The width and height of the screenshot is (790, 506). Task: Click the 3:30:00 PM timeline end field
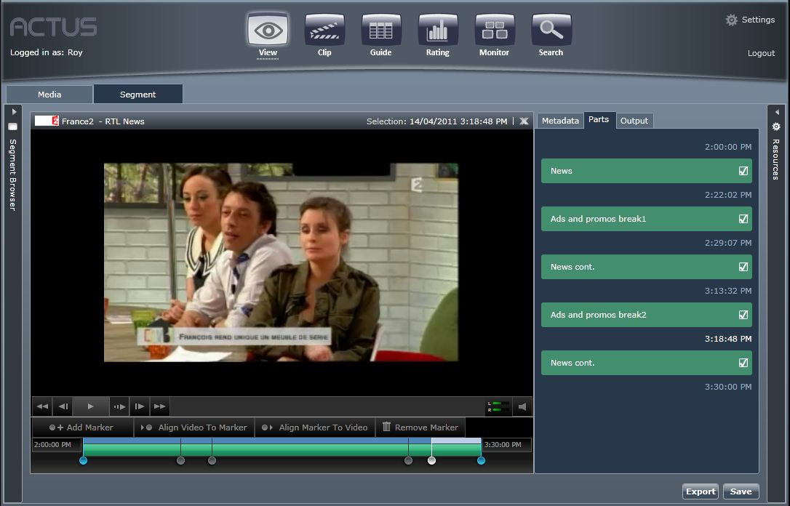click(507, 445)
